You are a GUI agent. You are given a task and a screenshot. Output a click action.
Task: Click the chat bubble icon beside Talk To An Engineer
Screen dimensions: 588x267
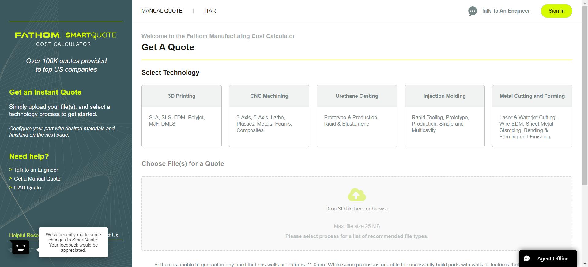(473, 11)
